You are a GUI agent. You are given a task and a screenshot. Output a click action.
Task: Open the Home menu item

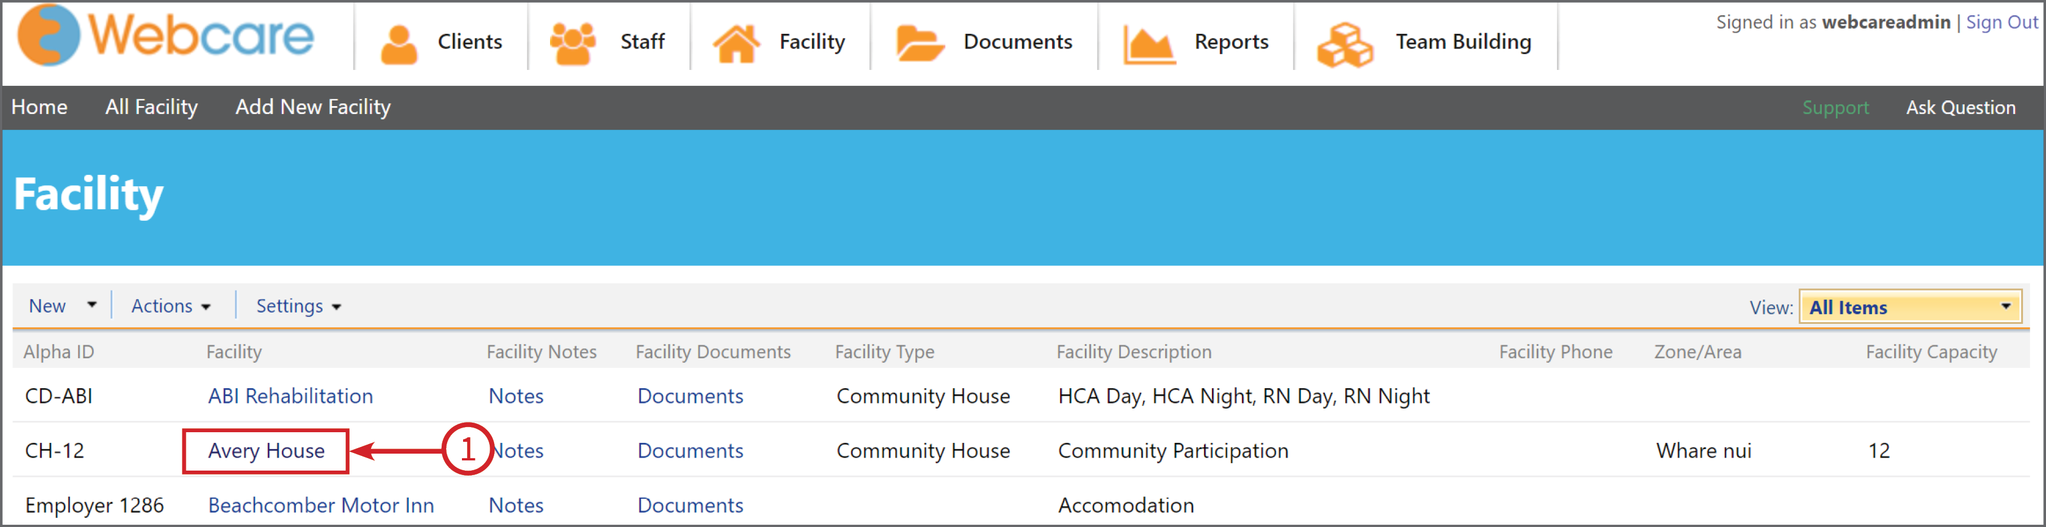(40, 107)
